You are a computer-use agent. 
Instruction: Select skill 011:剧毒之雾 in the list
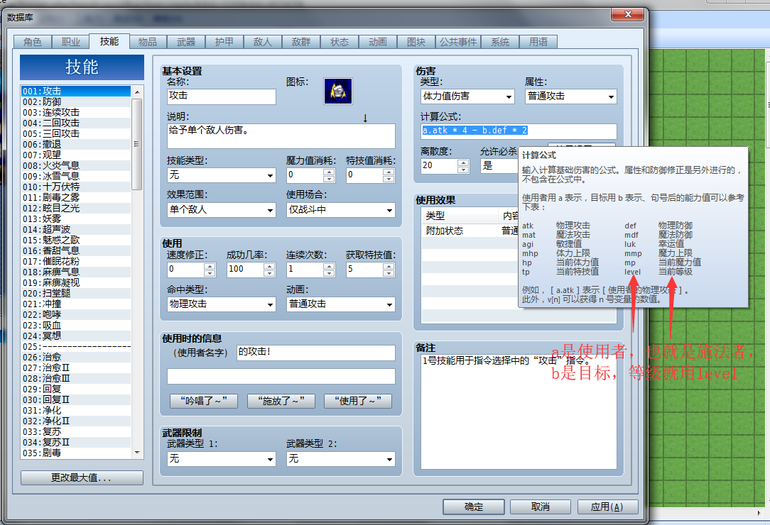(76, 197)
